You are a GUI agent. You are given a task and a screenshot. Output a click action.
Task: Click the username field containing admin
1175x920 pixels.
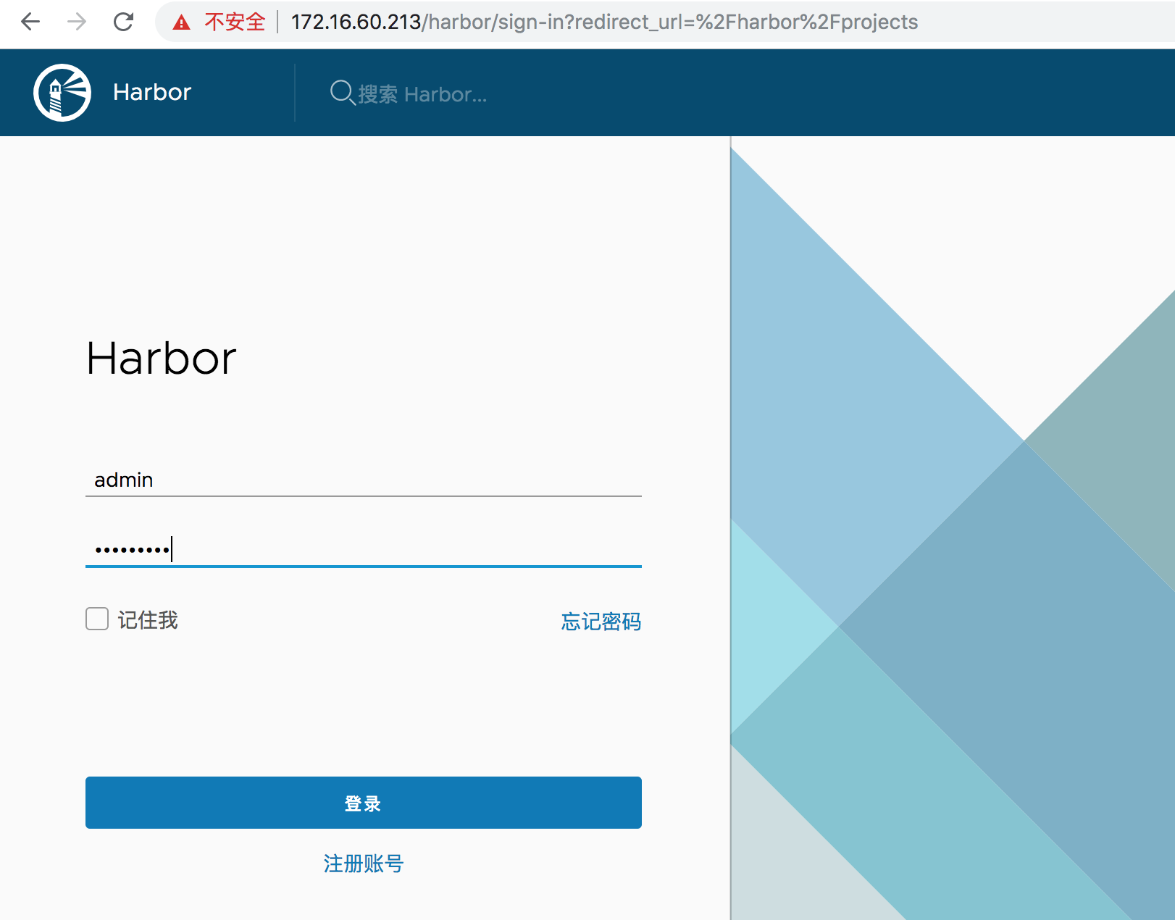[364, 480]
